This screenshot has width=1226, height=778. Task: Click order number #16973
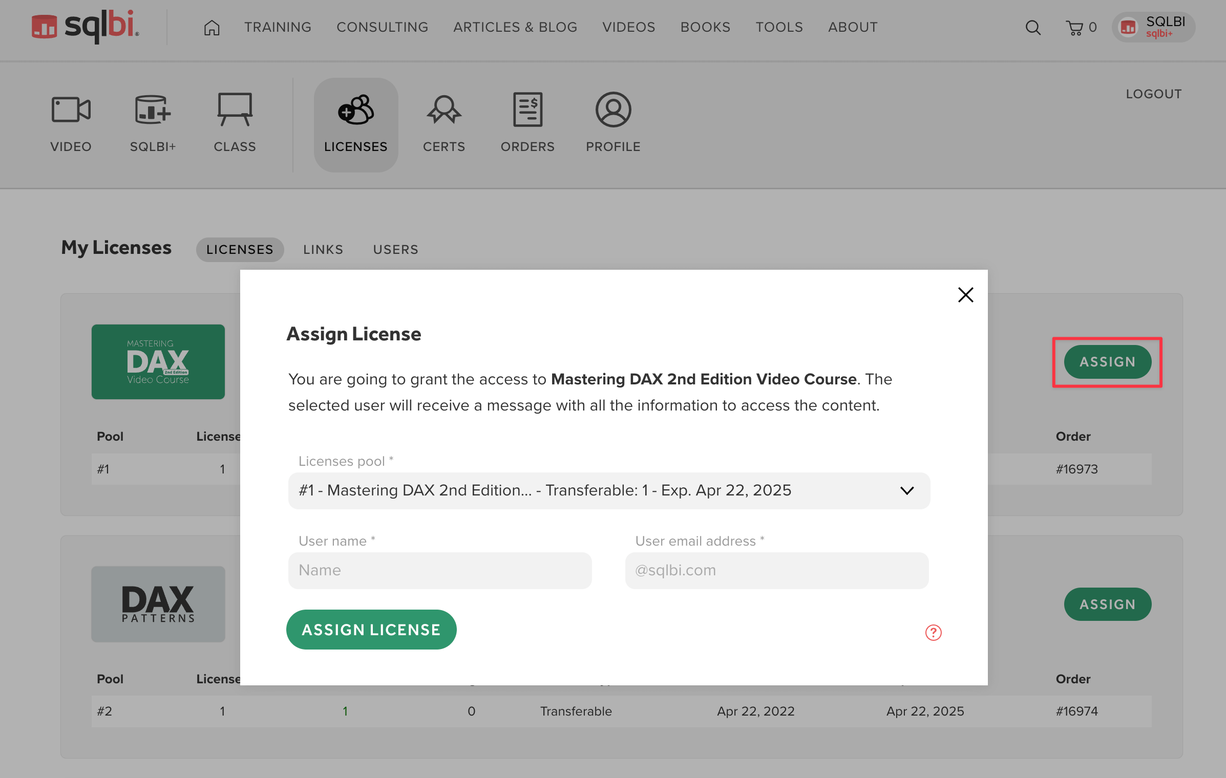click(x=1076, y=469)
